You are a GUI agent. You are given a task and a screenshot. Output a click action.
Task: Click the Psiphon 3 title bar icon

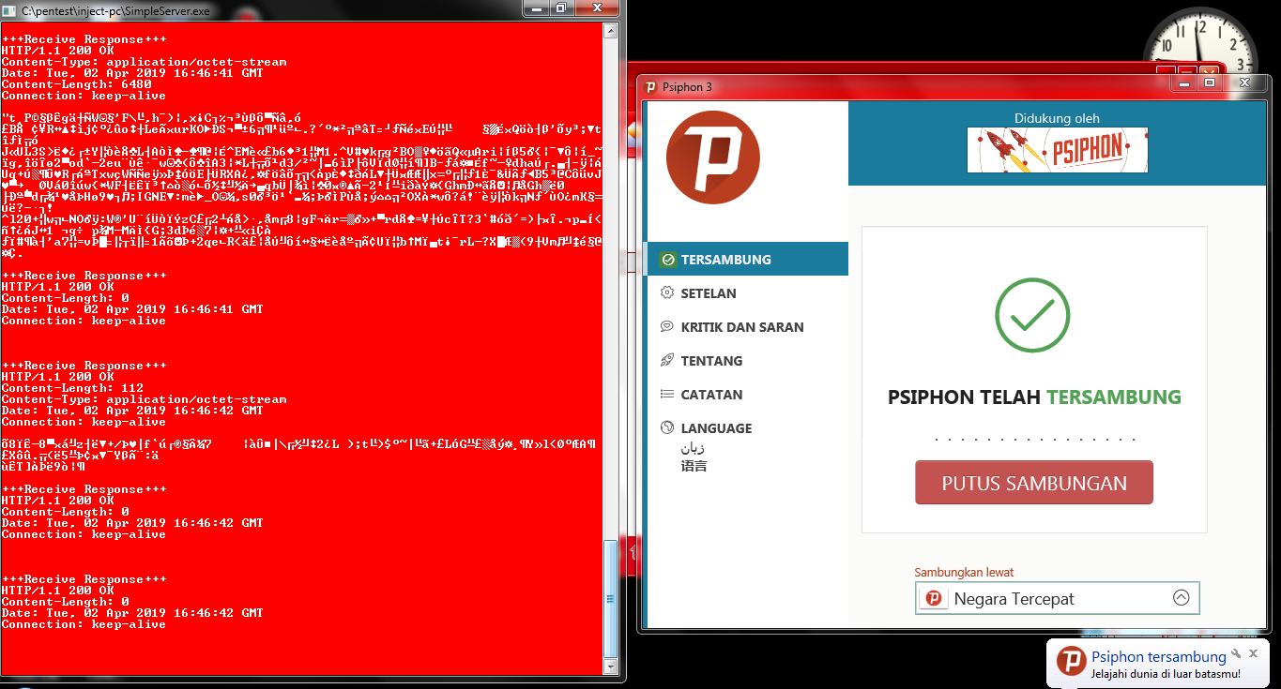pyautogui.click(x=650, y=86)
